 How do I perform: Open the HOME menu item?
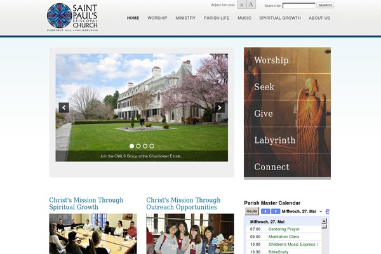pyautogui.click(x=133, y=18)
